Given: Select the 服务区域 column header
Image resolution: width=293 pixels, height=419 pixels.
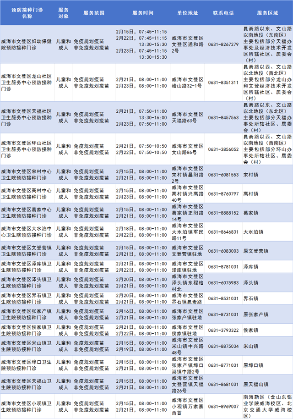Looking at the screenshot, I should (267, 13).
